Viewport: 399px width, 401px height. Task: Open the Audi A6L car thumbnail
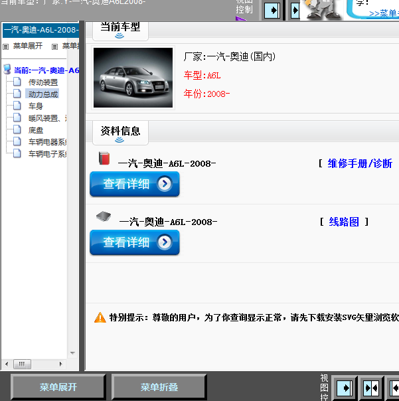coord(133,78)
